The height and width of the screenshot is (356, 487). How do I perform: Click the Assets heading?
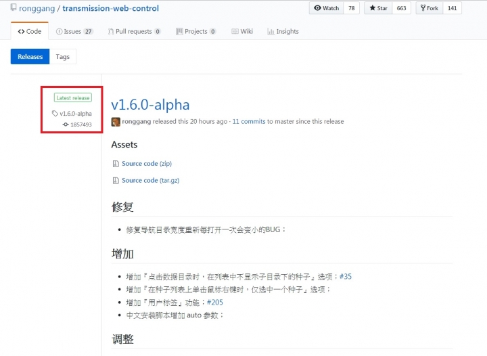[x=124, y=144]
